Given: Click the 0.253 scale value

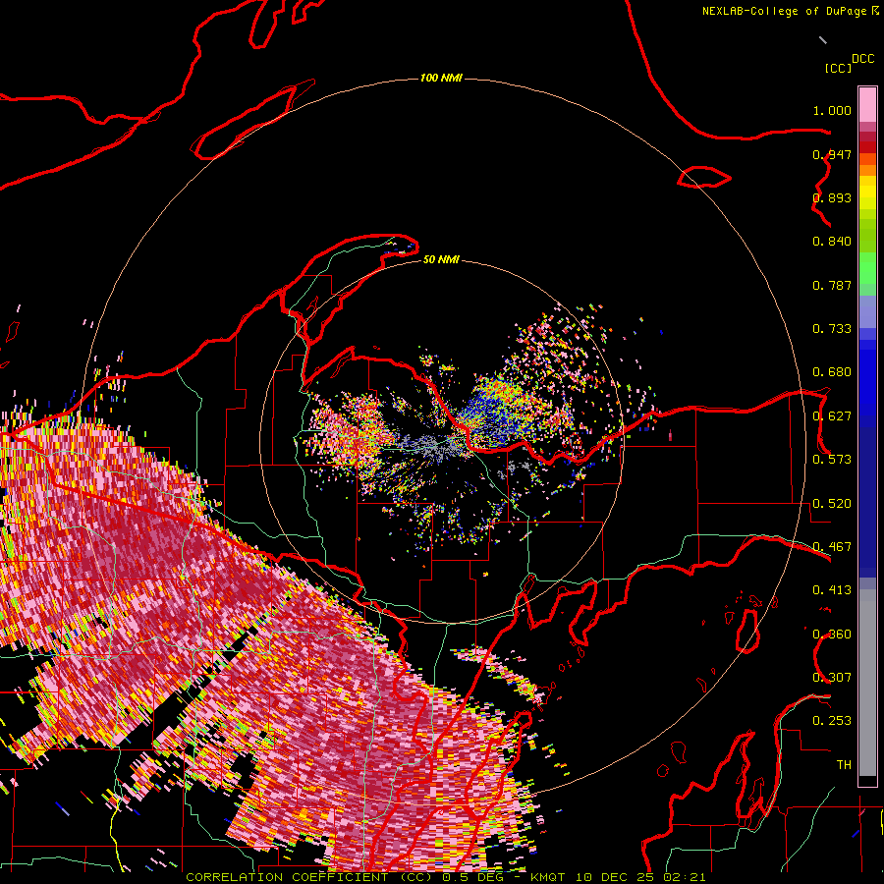Looking at the screenshot, I should click(x=832, y=721).
